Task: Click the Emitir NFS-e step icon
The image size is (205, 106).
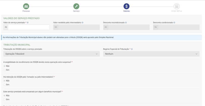Action: [177, 6]
